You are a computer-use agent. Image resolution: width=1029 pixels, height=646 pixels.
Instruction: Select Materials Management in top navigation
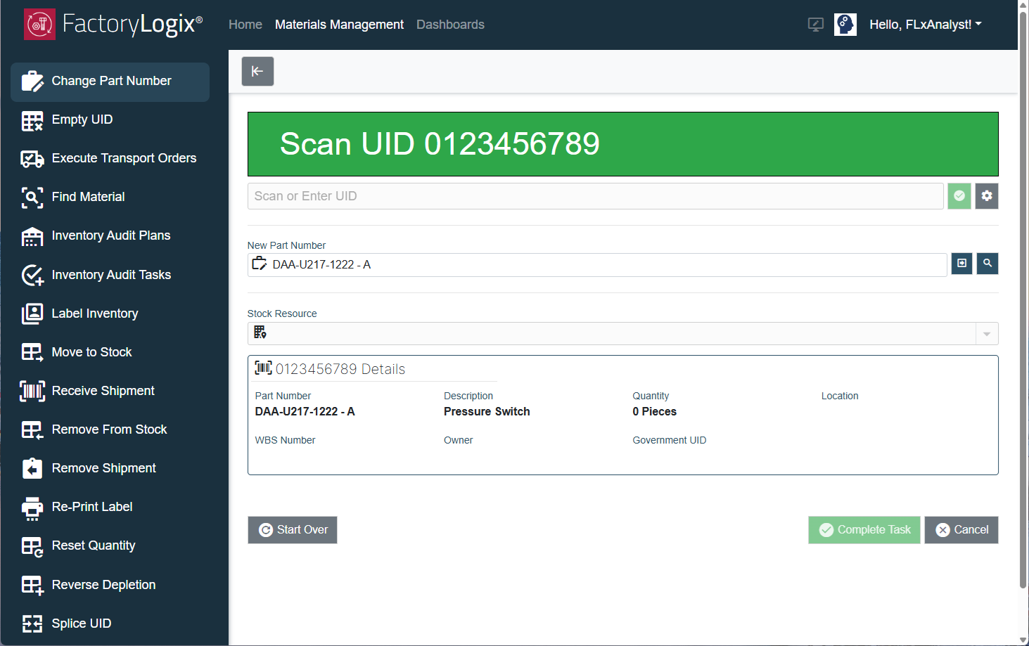tap(339, 25)
